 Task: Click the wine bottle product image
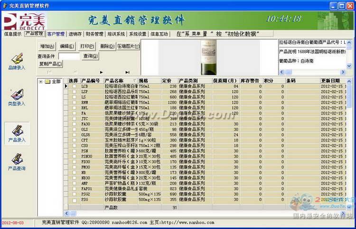[208, 57]
